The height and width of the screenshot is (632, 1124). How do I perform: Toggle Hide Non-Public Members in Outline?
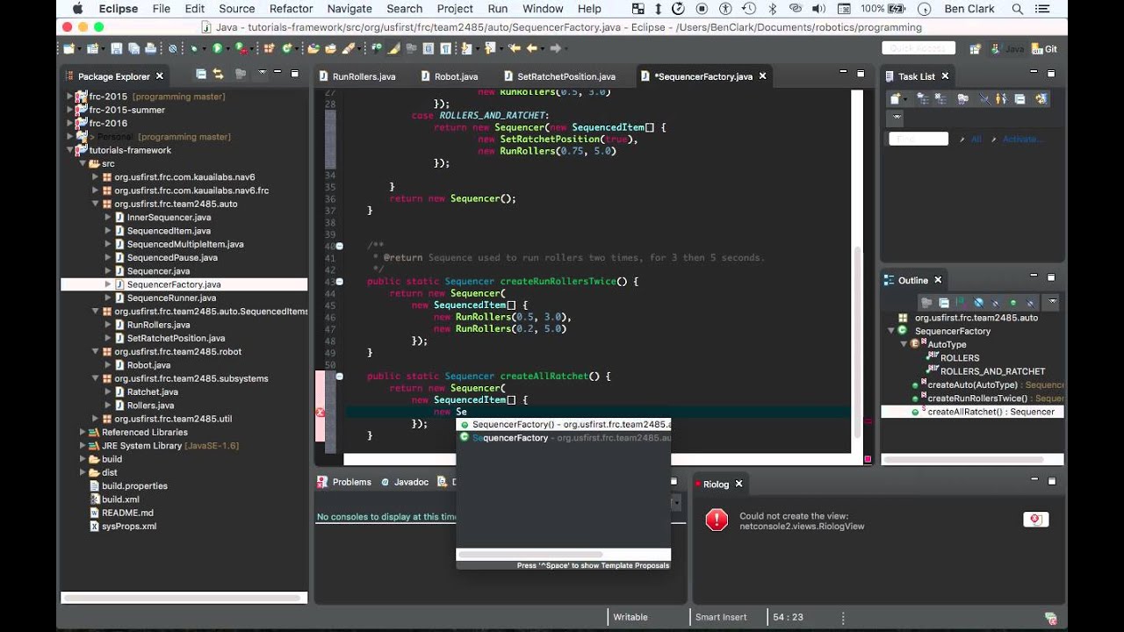tap(1013, 303)
